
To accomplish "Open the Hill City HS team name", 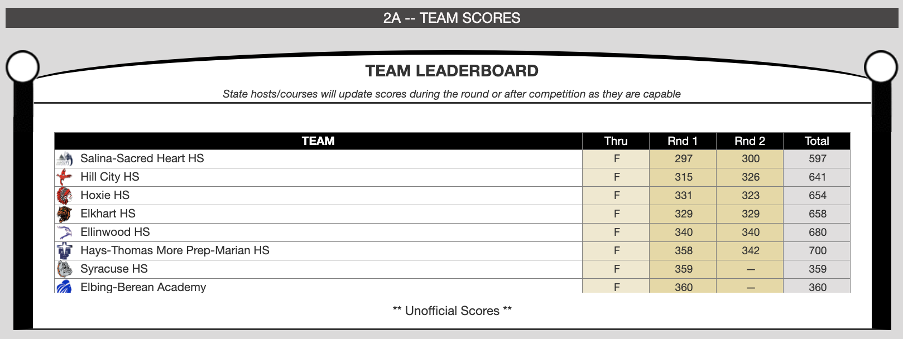I will 109,177.
